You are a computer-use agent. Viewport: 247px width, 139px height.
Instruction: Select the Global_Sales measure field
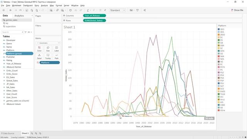point(12,81)
